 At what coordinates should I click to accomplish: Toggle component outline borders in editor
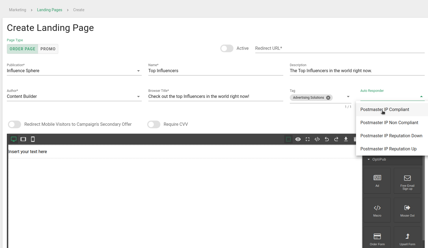tap(288, 139)
